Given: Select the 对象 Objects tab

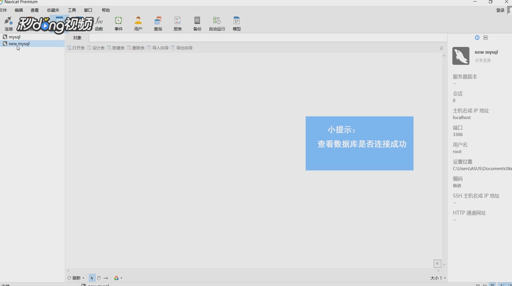Looking at the screenshot, I should (x=77, y=38).
